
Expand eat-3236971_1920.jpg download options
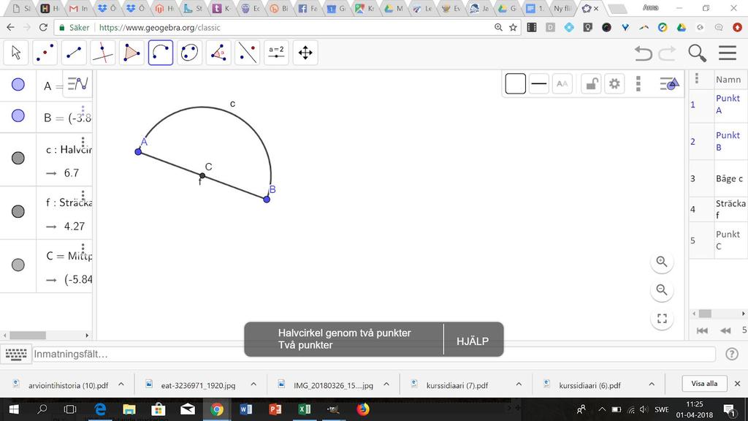click(x=253, y=384)
